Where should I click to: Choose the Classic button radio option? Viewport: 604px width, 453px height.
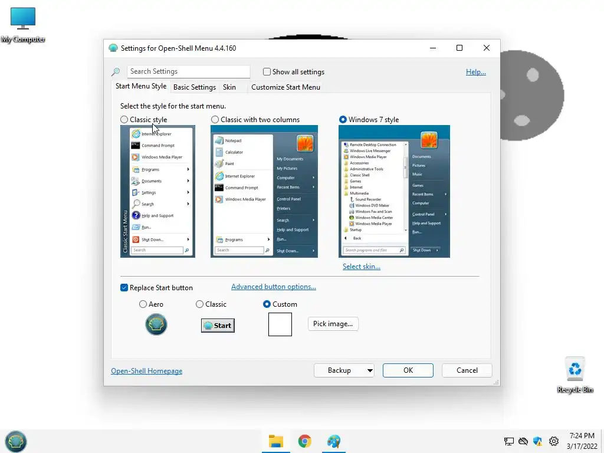coord(199,304)
